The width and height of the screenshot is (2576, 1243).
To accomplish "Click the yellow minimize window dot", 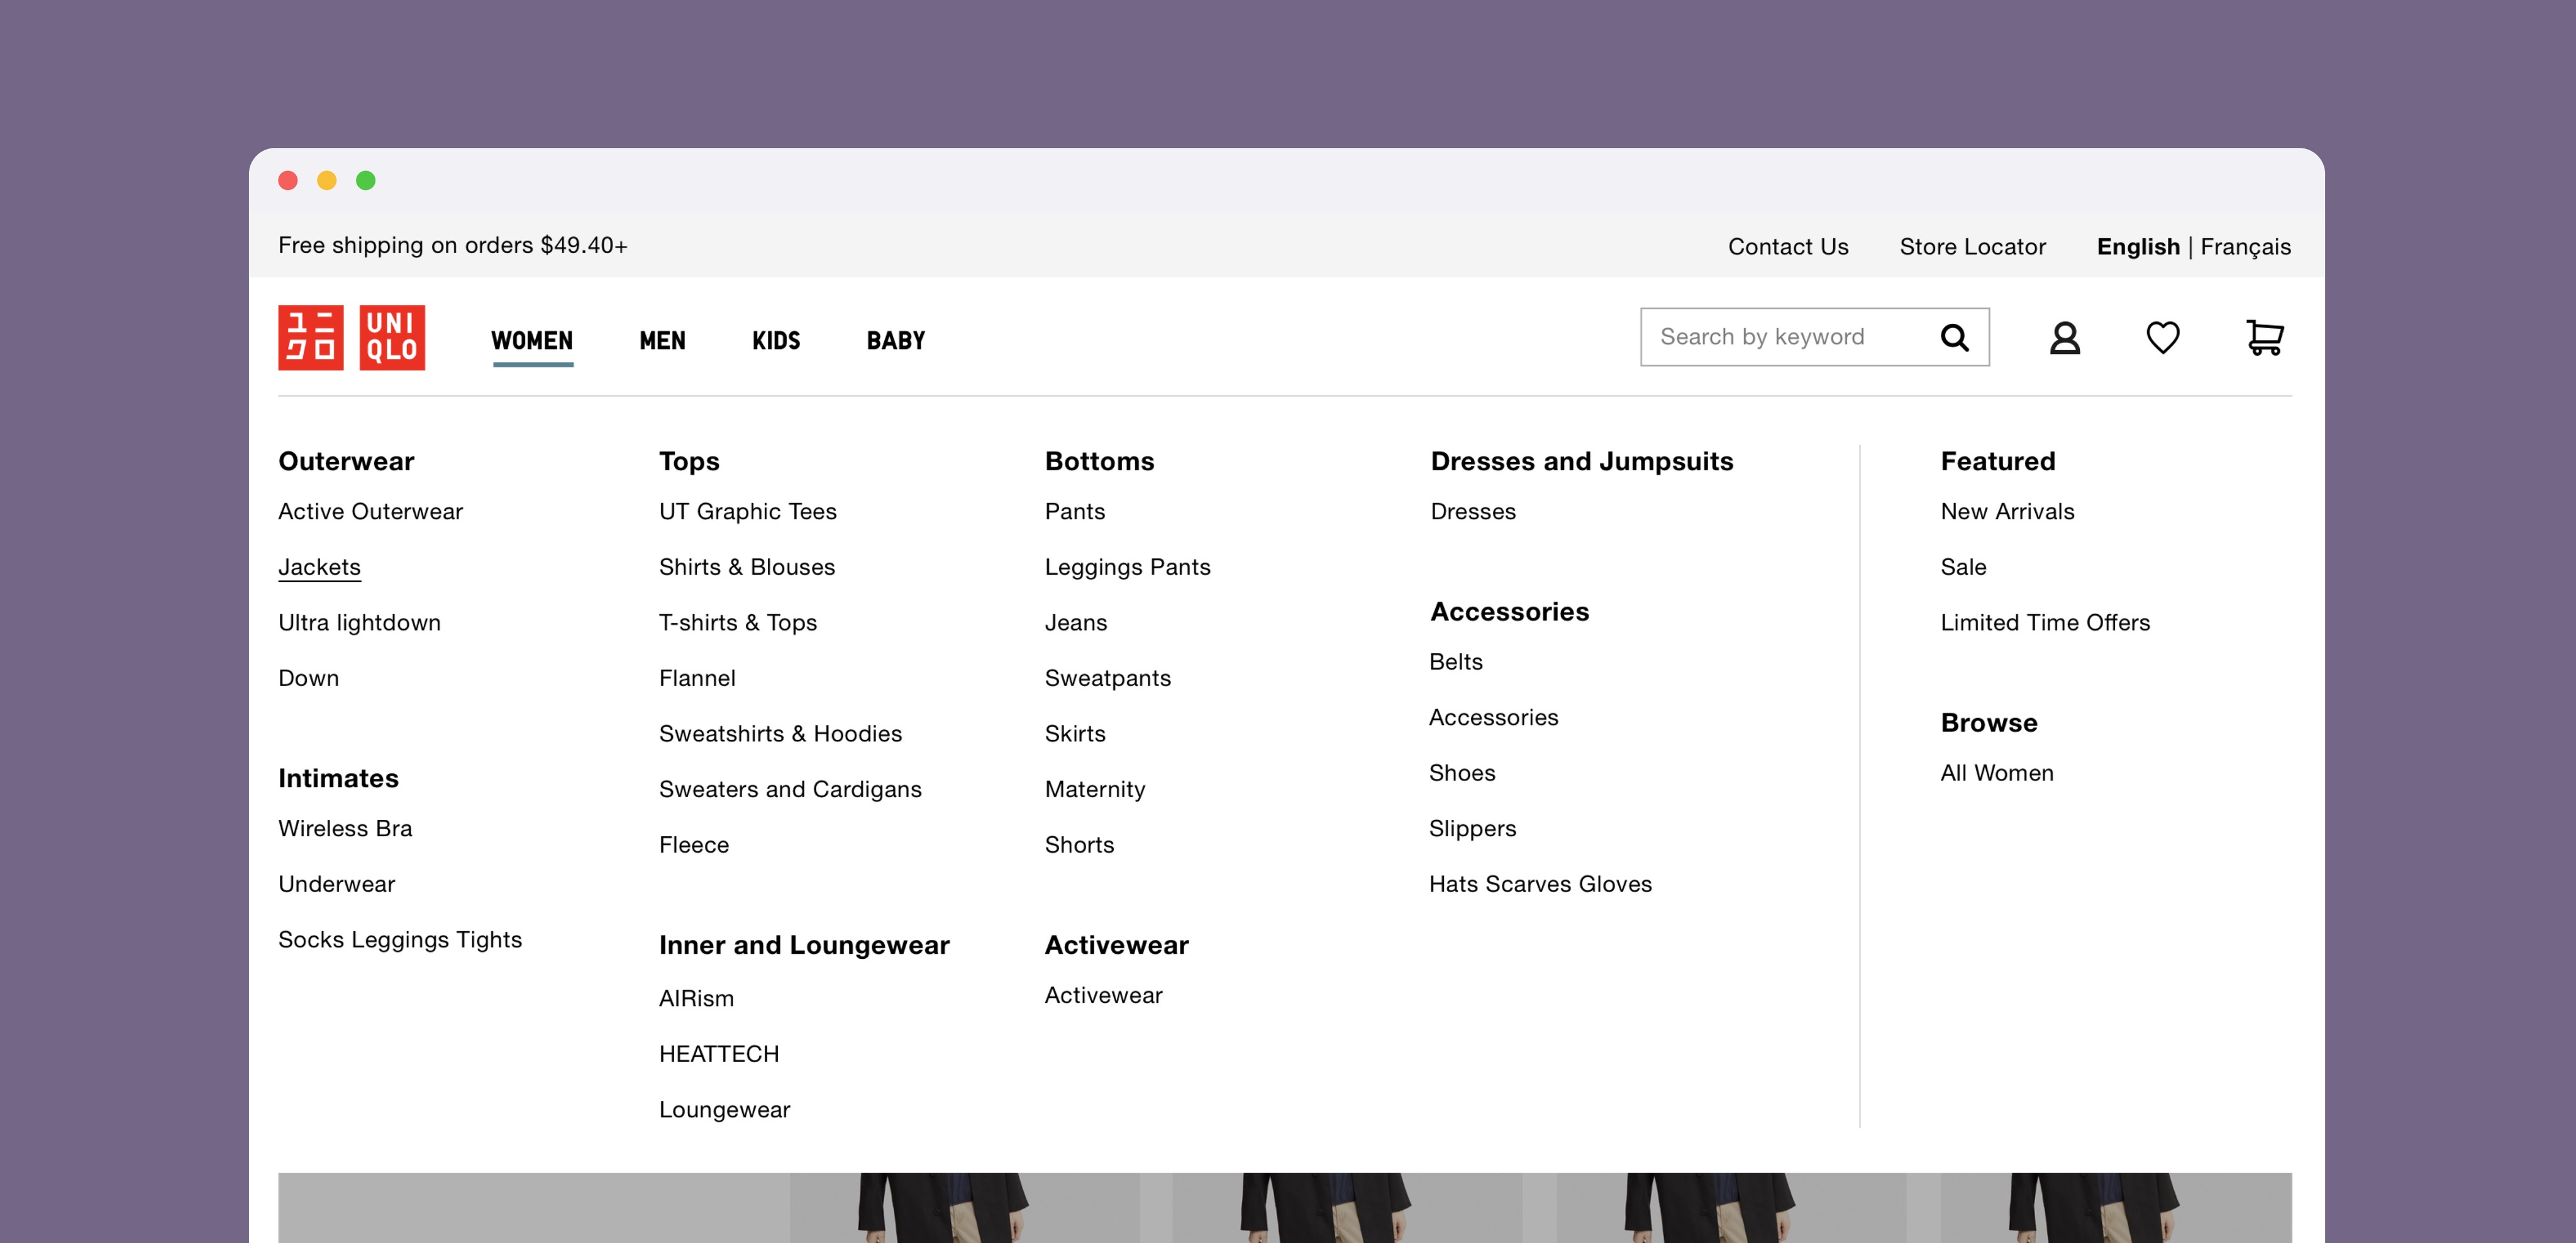I will click(x=327, y=181).
